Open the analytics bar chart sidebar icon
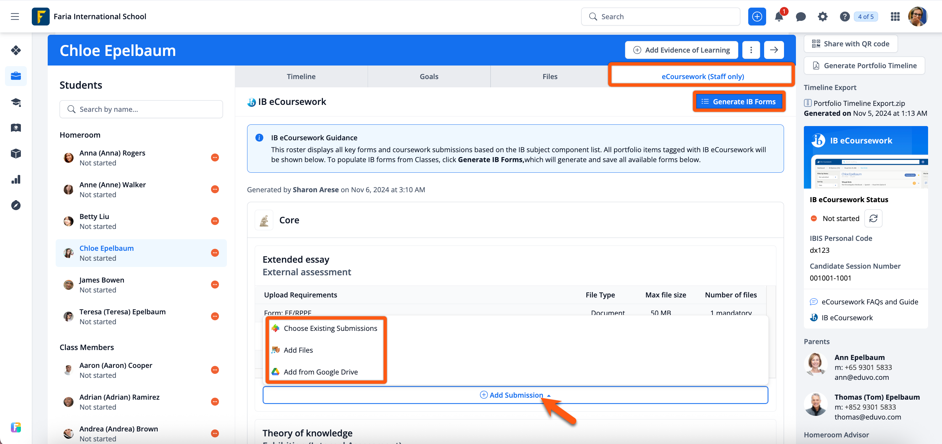The image size is (942, 444). click(x=16, y=179)
